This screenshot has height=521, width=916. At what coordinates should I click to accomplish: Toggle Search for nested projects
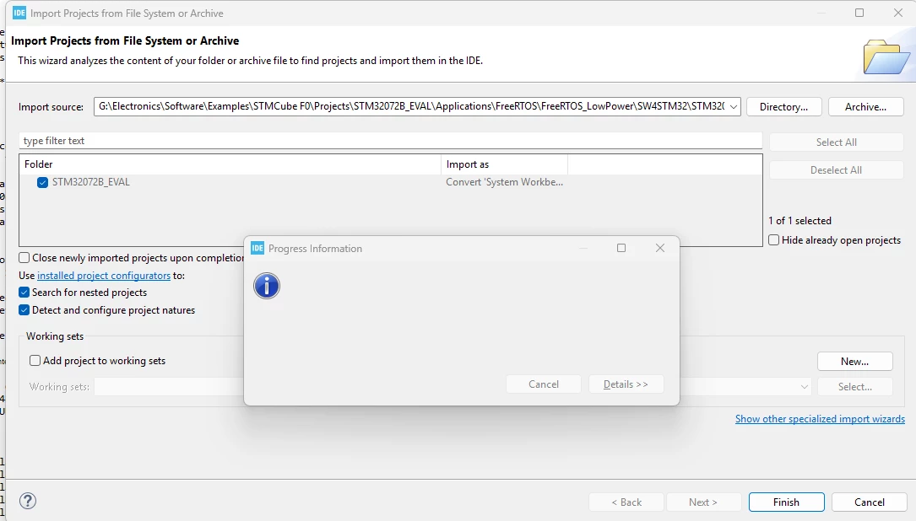24,293
